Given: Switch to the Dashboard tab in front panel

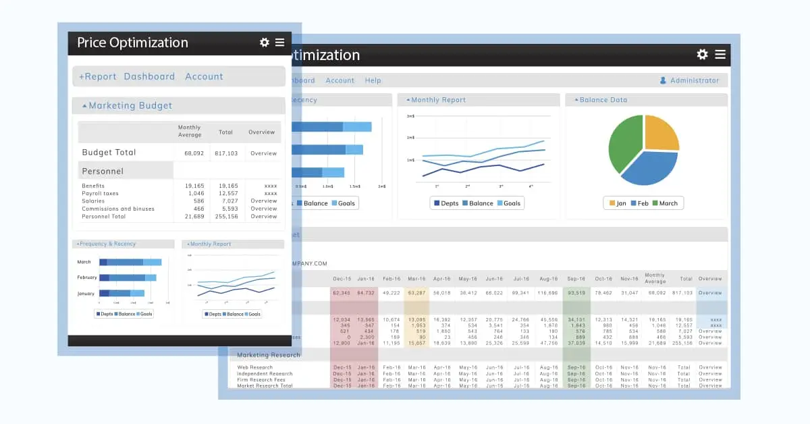Looking at the screenshot, I should 149,76.
